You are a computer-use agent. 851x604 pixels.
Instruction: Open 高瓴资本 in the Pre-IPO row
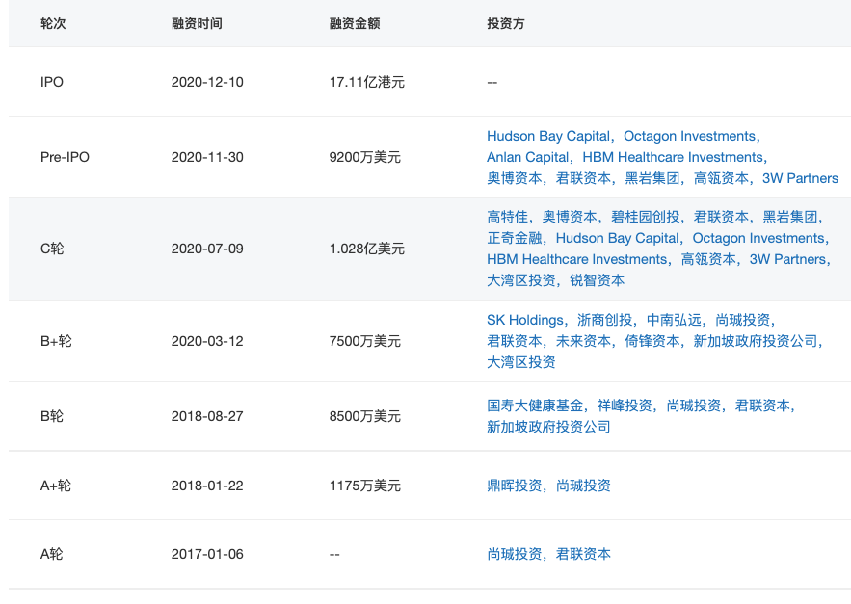click(x=721, y=178)
